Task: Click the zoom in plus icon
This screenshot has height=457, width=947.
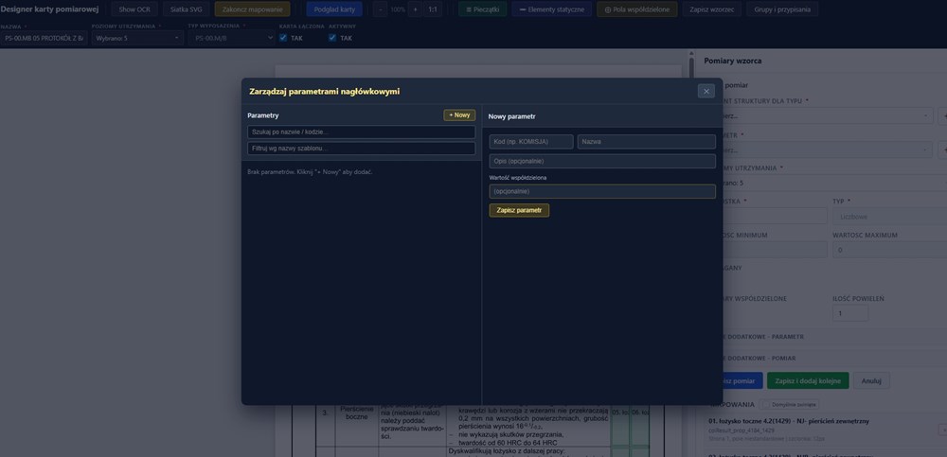Action: (414, 9)
